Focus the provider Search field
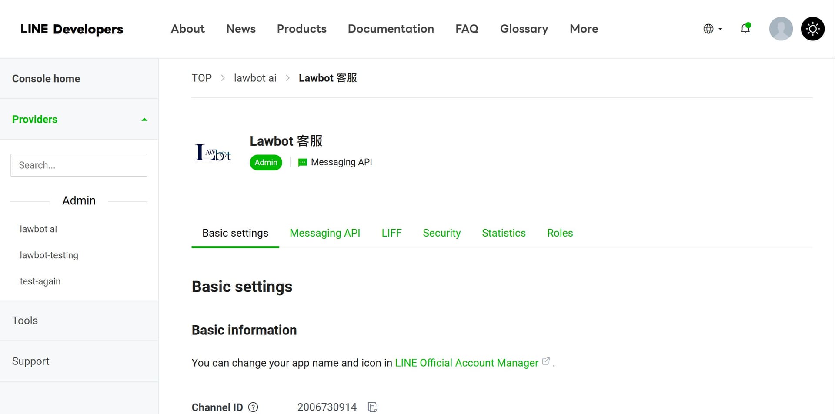Image resolution: width=835 pixels, height=414 pixels. click(x=79, y=165)
